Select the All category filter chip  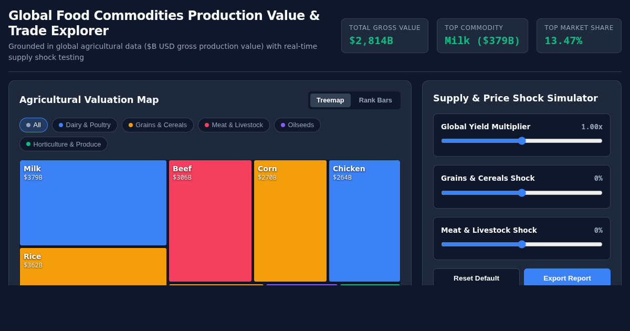pyautogui.click(x=34, y=125)
